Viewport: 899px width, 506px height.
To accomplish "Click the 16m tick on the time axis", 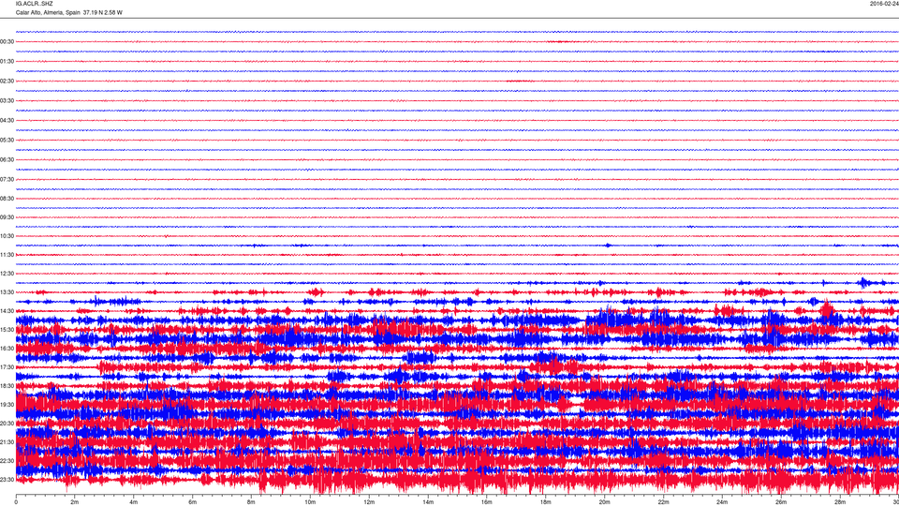I will click(487, 502).
